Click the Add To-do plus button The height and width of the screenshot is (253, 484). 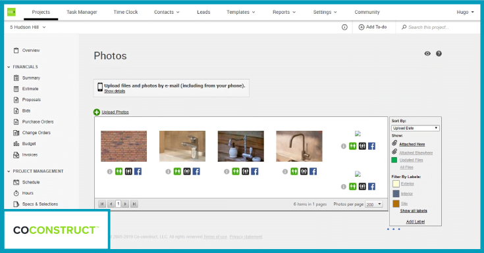(x=373, y=27)
